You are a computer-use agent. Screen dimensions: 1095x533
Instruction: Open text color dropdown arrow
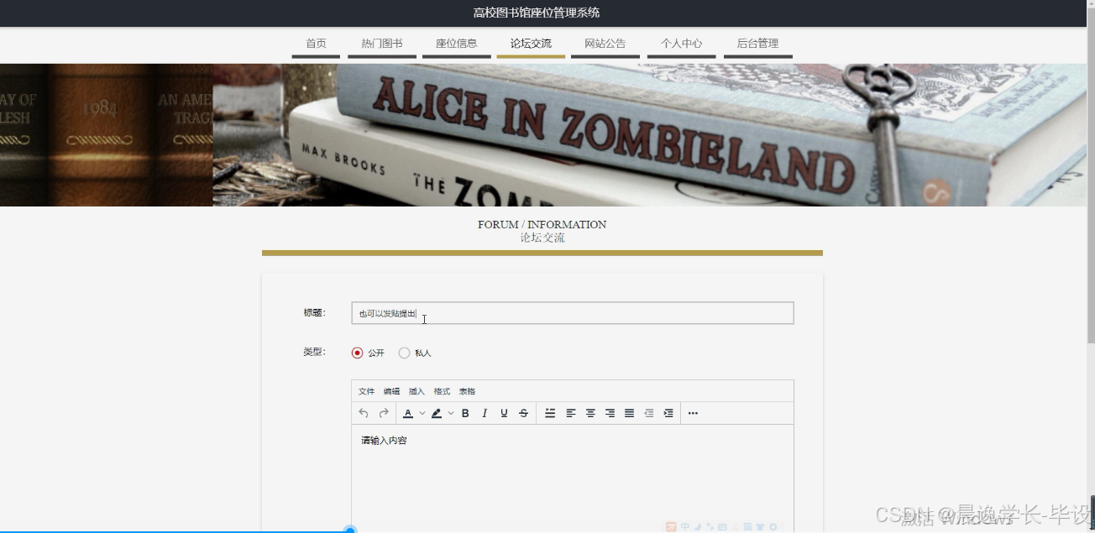pos(422,413)
